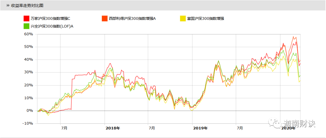Click the -10% y-axis label

point(28,124)
